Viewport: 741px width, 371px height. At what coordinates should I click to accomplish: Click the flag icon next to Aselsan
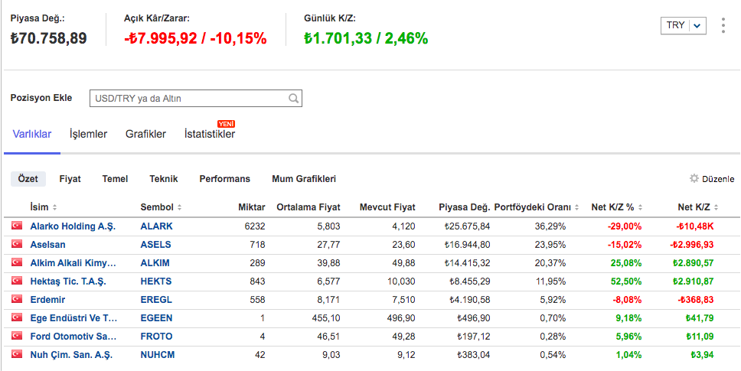pos(17,245)
